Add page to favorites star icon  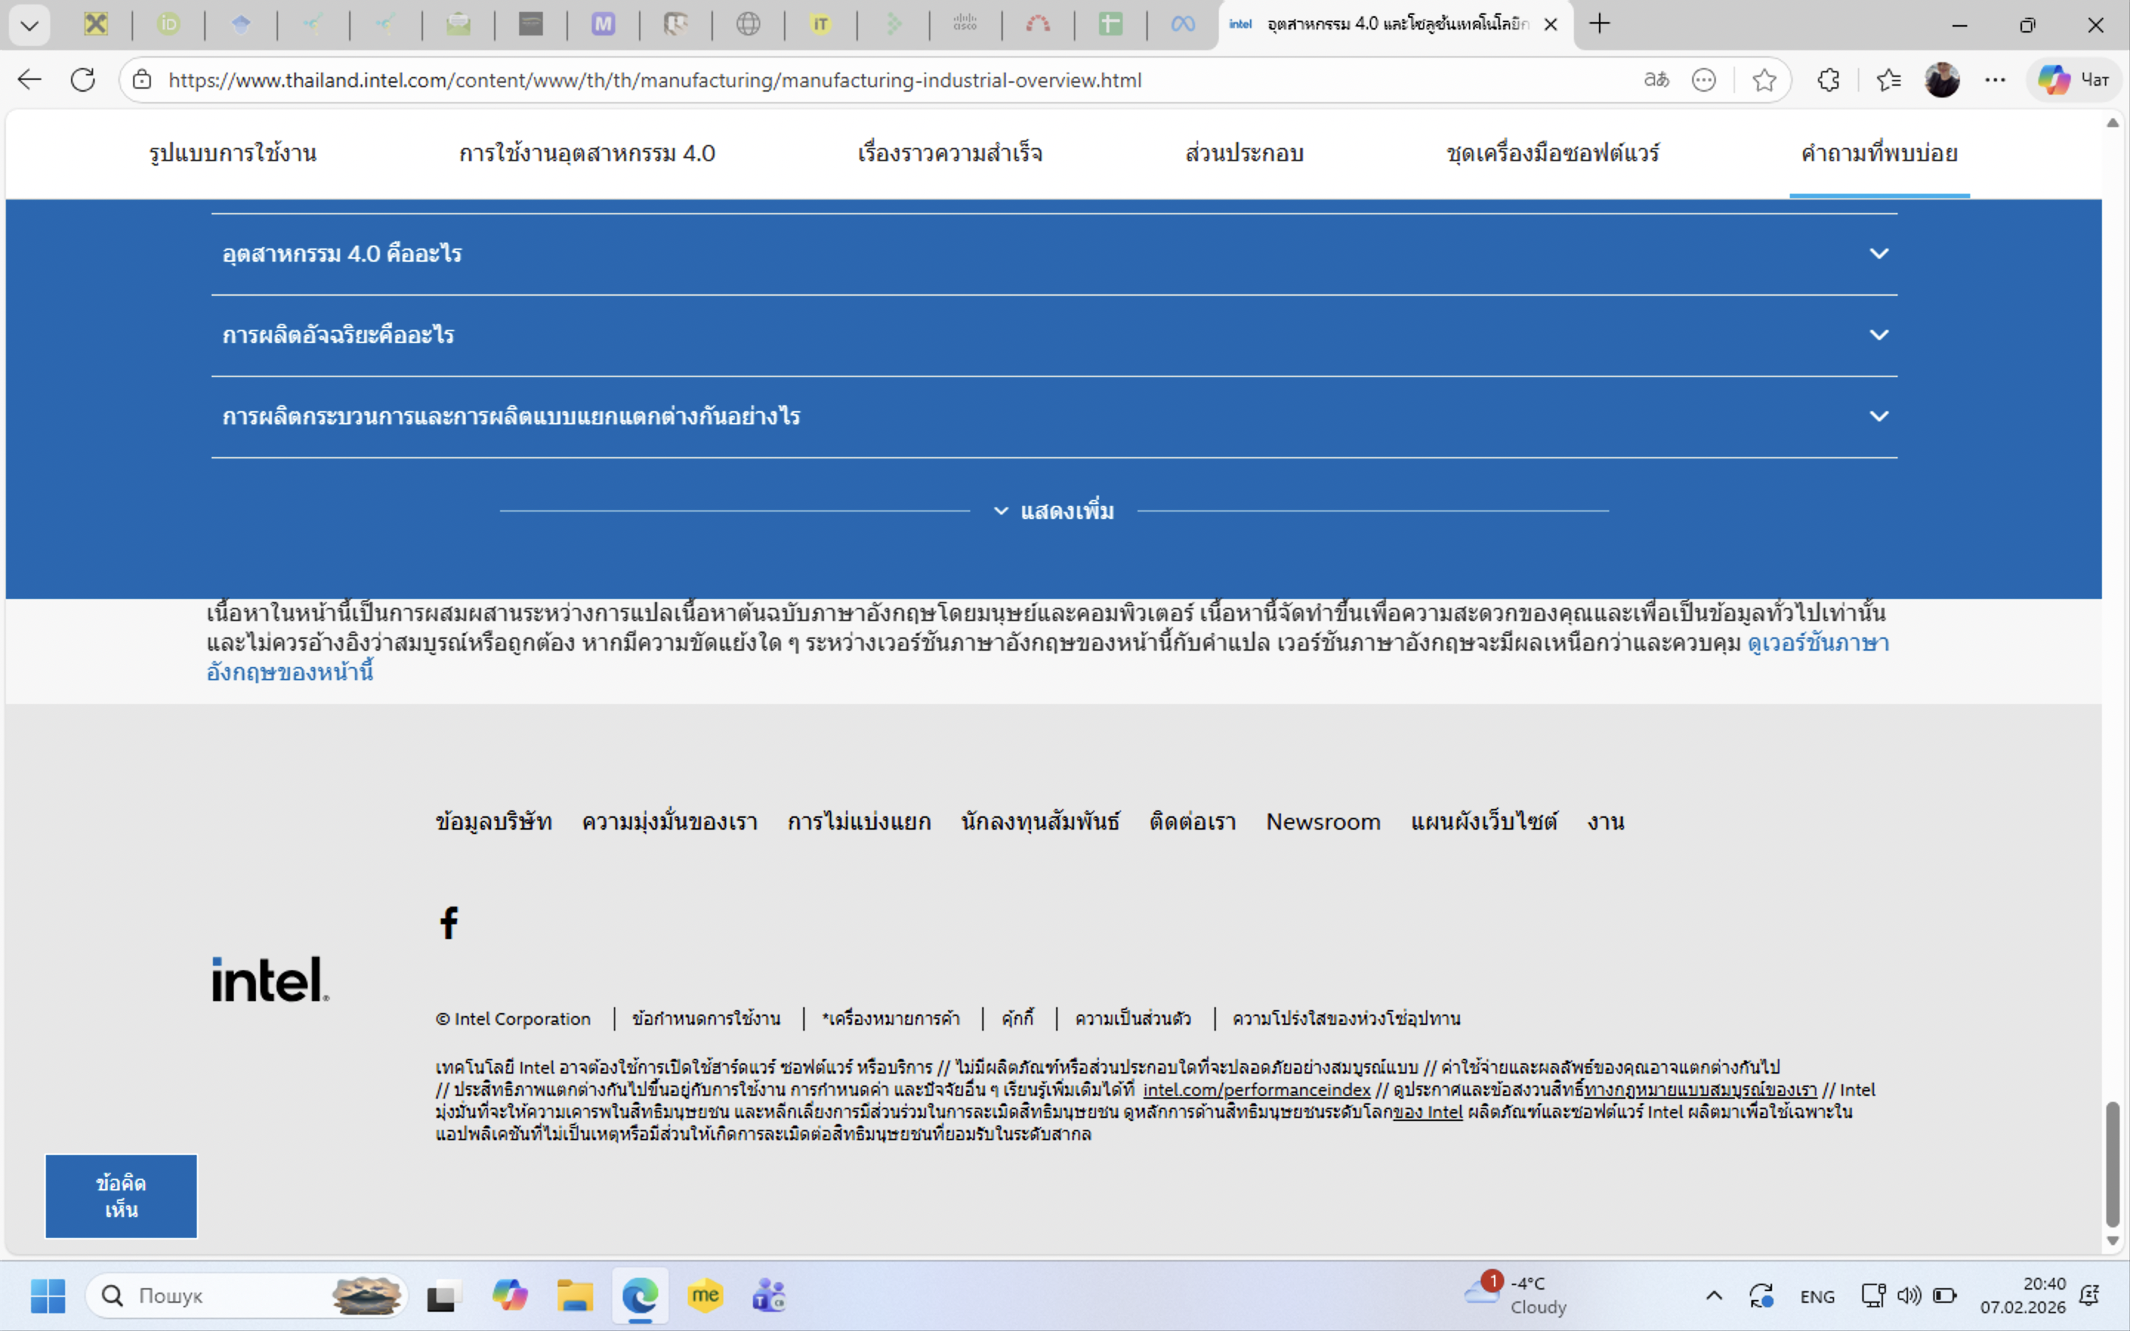1763,80
